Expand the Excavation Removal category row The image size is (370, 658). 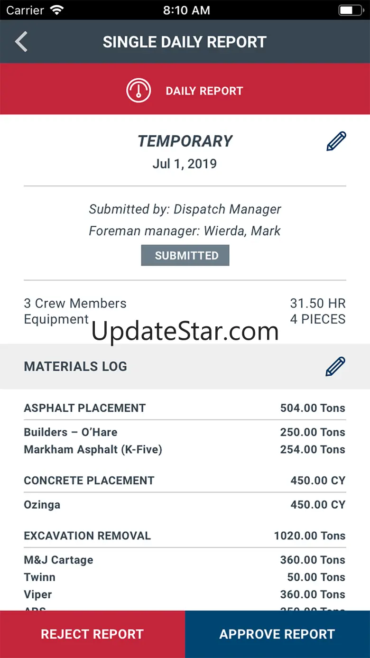(185, 536)
